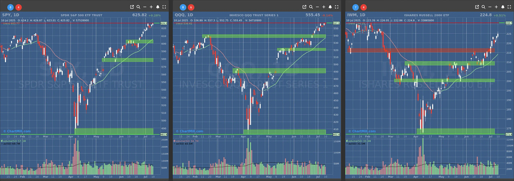Click the blue 8 badge on SPY chart
Image resolution: width=514 pixels, height=181 pixels.
(x=10, y=7)
